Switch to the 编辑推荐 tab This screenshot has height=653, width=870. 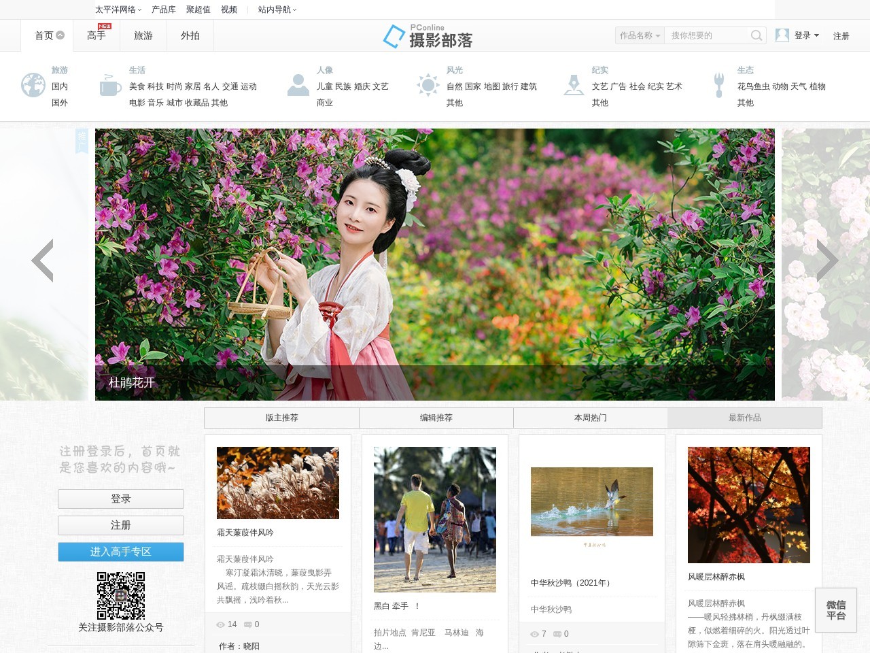[436, 418]
